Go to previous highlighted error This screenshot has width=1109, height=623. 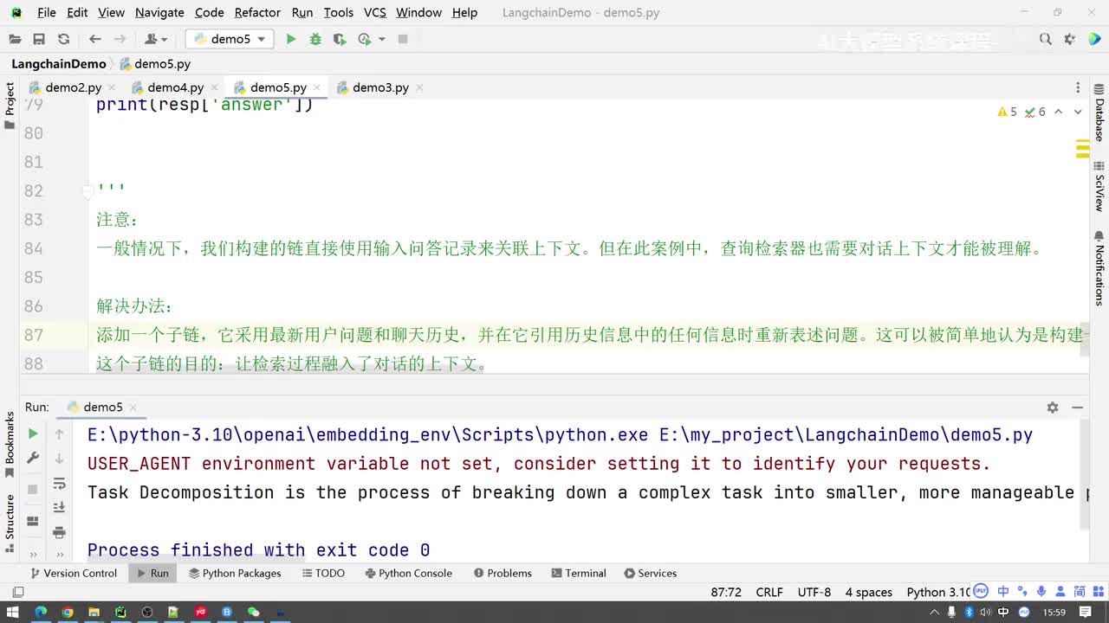pyautogui.click(x=1059, y=112)
